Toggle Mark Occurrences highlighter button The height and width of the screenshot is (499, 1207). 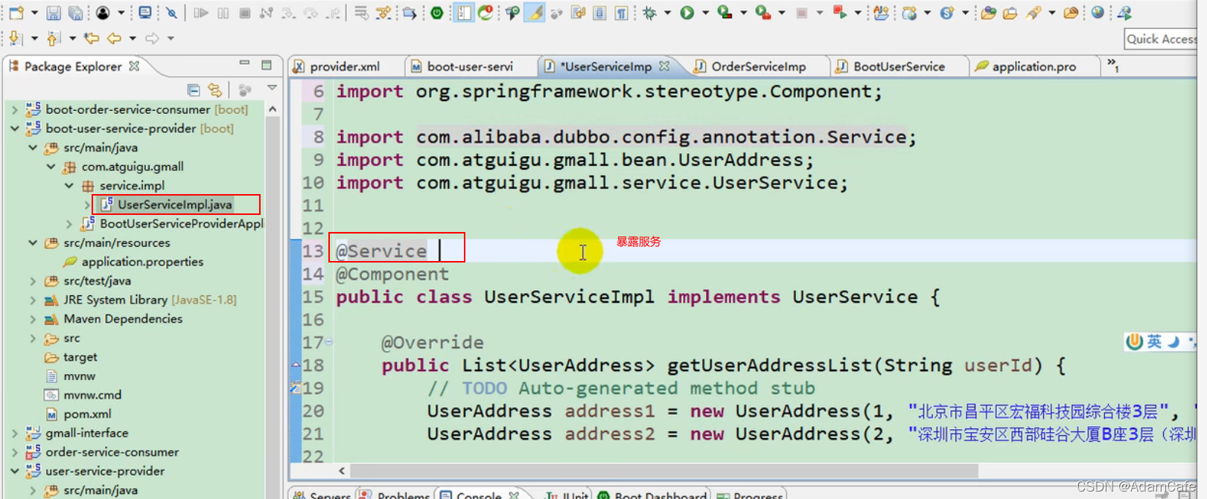click(x=535, y=13)
